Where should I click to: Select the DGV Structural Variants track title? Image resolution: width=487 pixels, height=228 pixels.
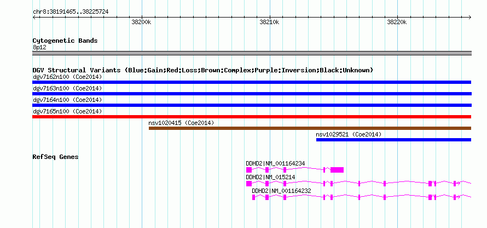[203, 70]
